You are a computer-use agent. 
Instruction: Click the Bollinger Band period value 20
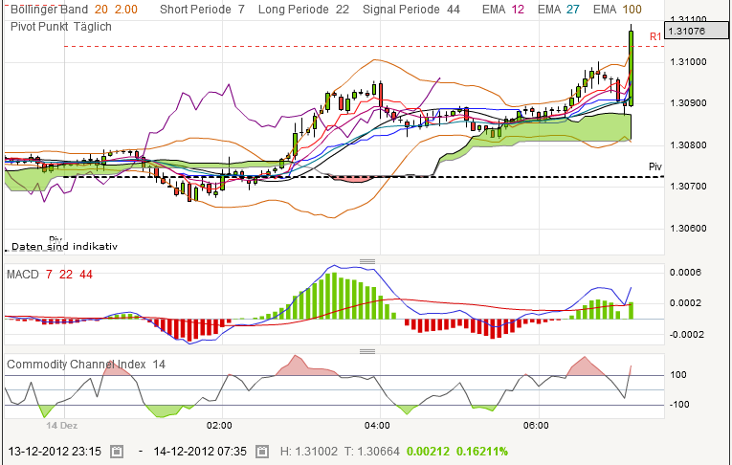100,10
